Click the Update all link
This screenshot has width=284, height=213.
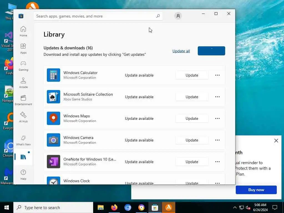[x=181, y=51]
